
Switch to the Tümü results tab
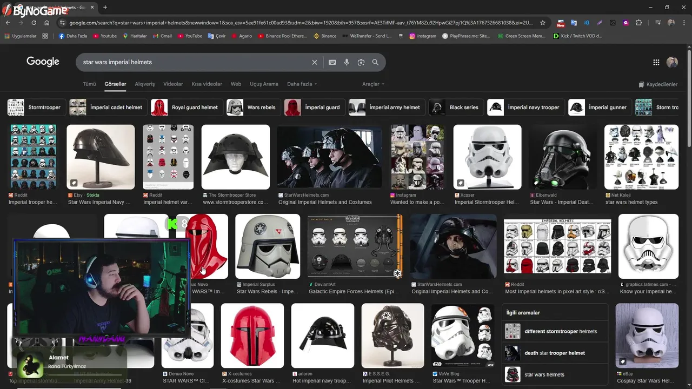(x=89, y=84)
